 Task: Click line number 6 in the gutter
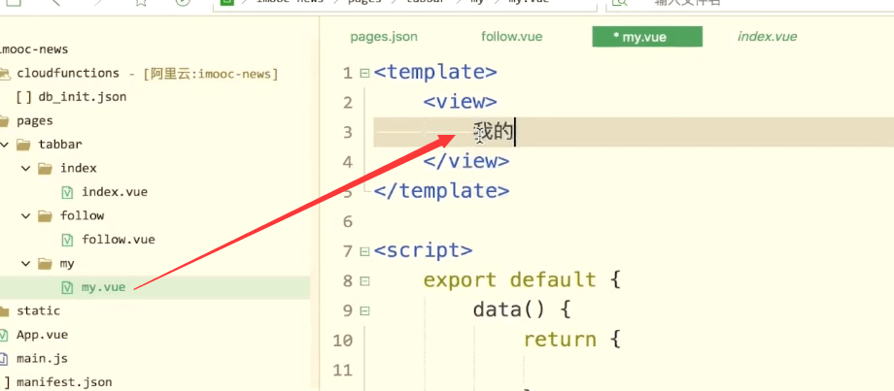pos(348,222)
